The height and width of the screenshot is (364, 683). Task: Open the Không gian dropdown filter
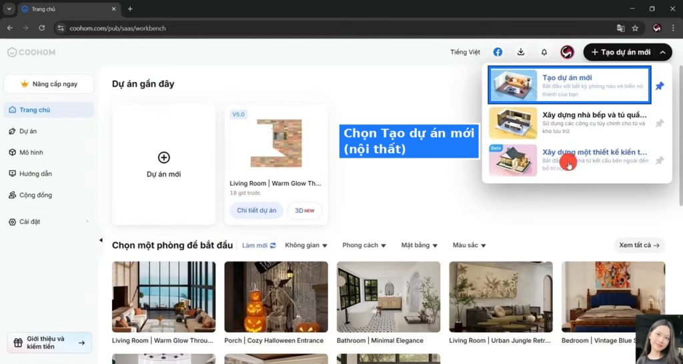point(305,246)
